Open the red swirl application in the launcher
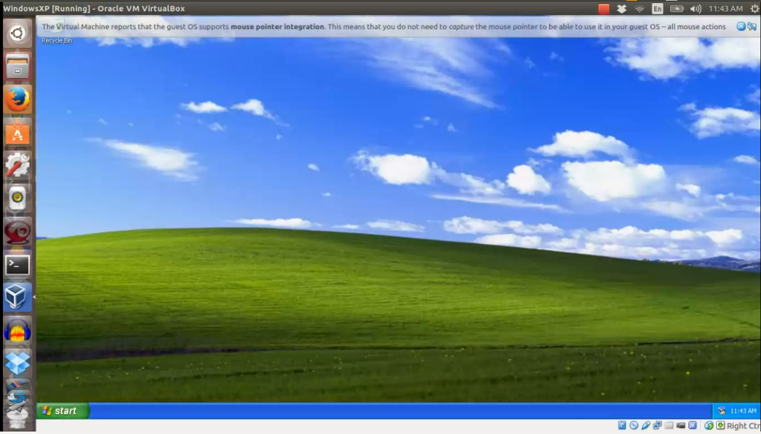Viewport: 761px width, 434px height. point(17,232)
